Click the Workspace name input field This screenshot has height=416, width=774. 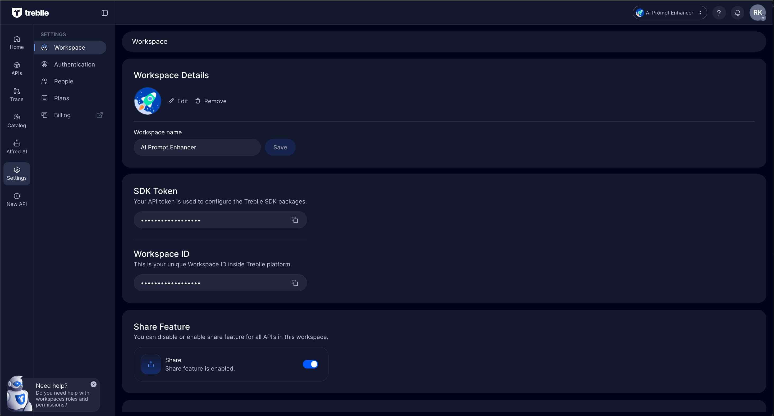tap(197, 147)
